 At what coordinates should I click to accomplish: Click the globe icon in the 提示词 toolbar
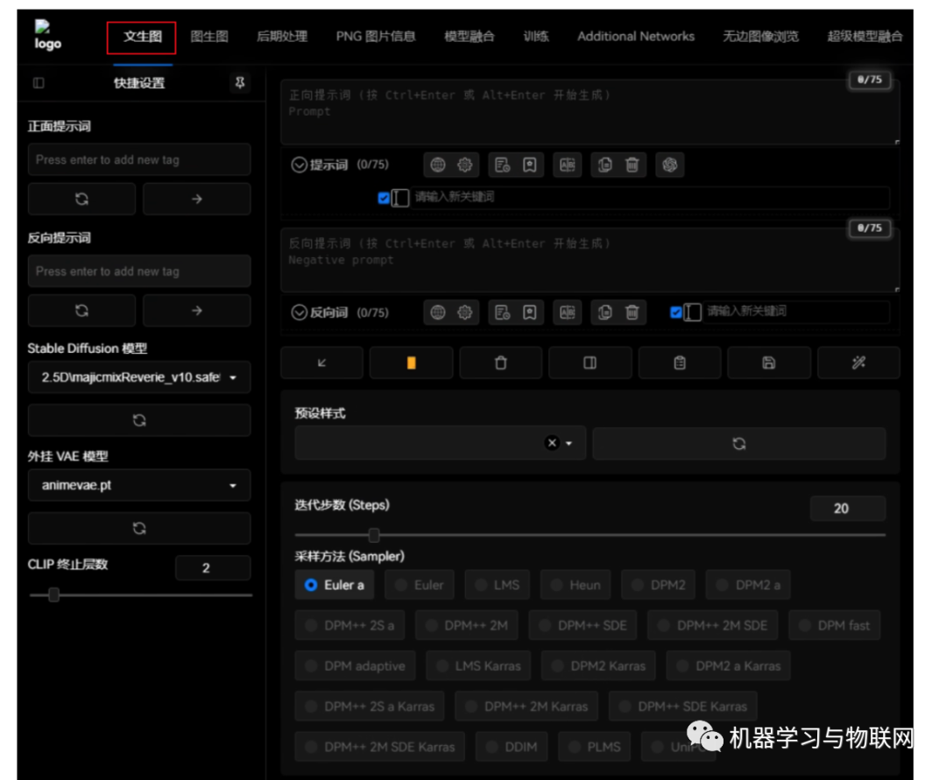pos(438,165)
